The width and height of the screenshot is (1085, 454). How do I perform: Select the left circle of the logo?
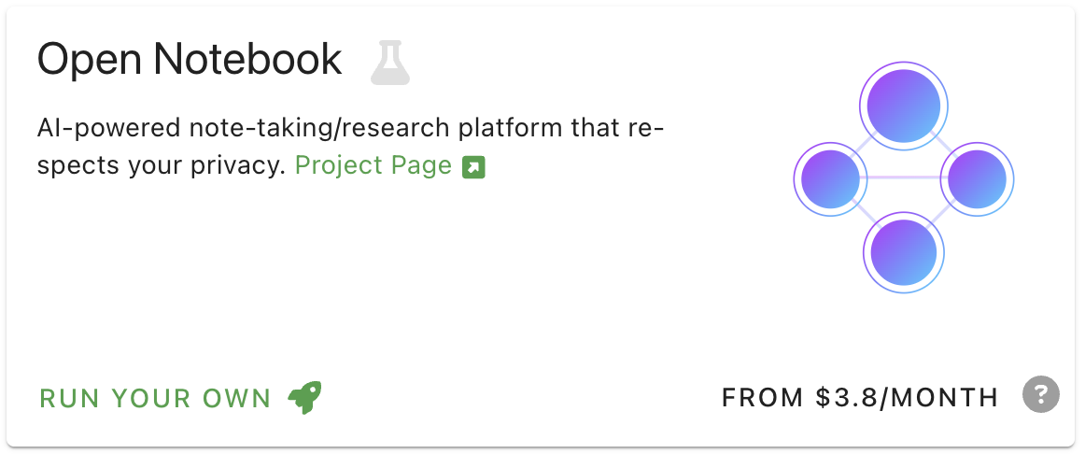click(x=831, y=178)
